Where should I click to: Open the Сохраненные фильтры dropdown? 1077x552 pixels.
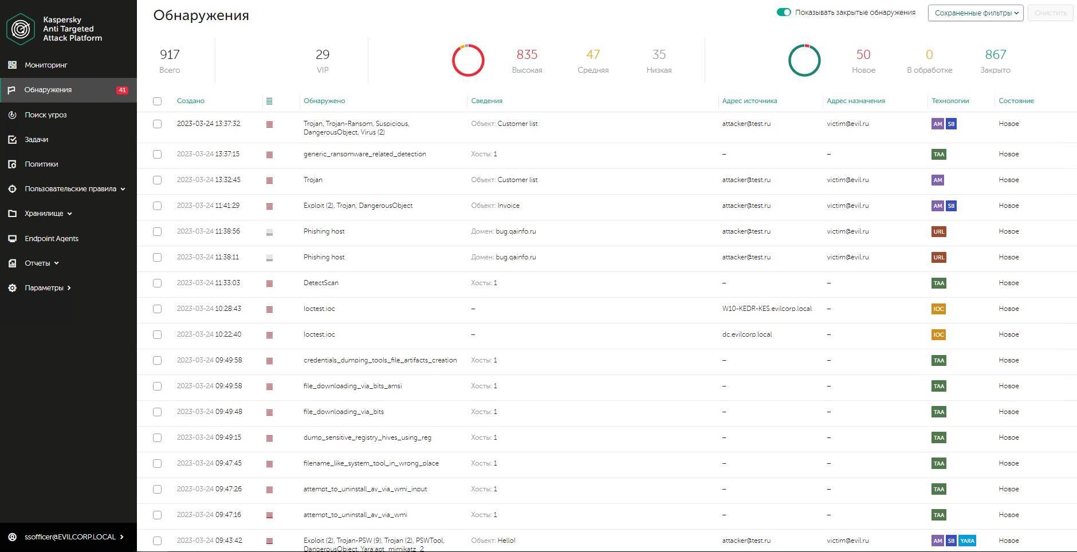click(x=975, y=13)
